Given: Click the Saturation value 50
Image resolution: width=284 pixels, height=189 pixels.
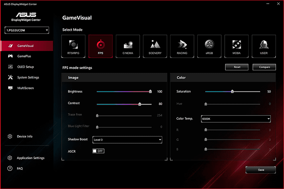Looking at the screenshot, I should [269, 92].
